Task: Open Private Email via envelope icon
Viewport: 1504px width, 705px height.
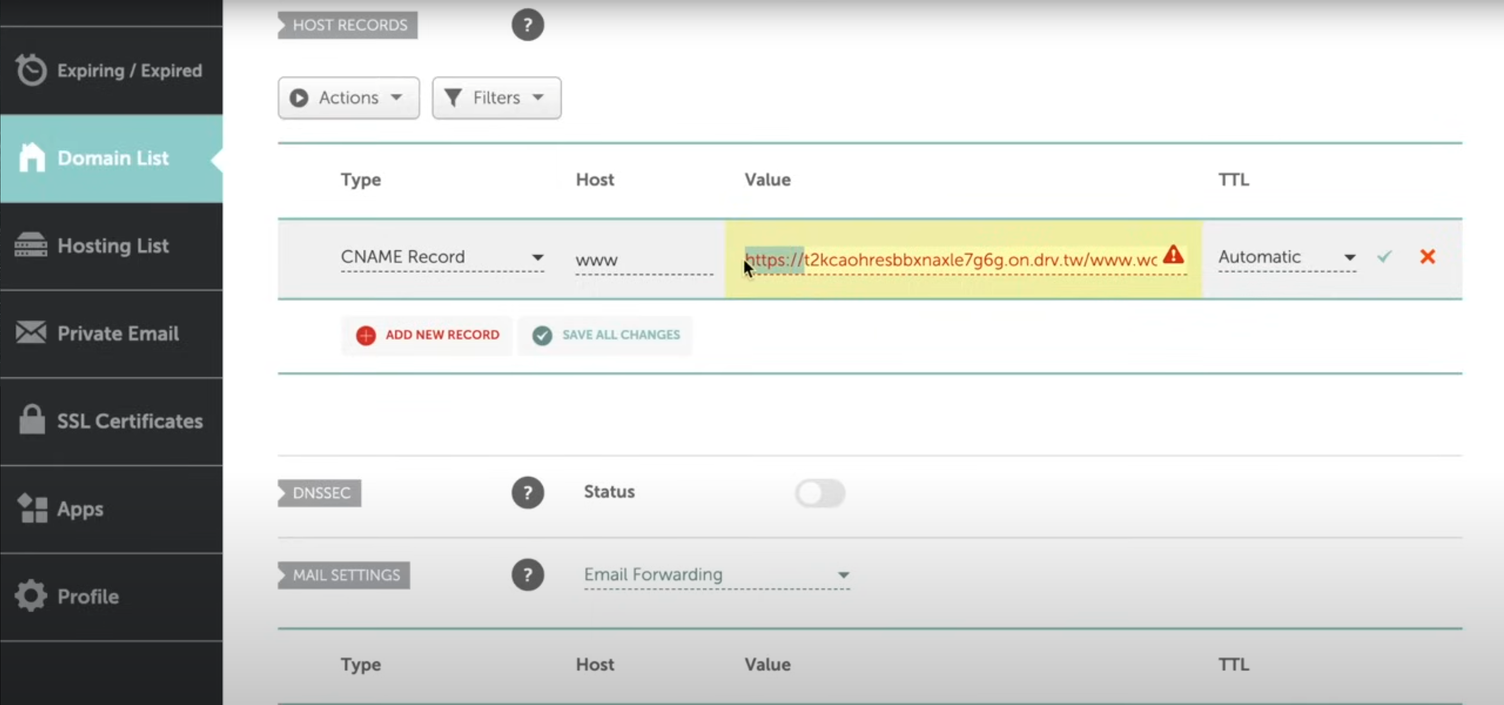Action: pos(31,333)
